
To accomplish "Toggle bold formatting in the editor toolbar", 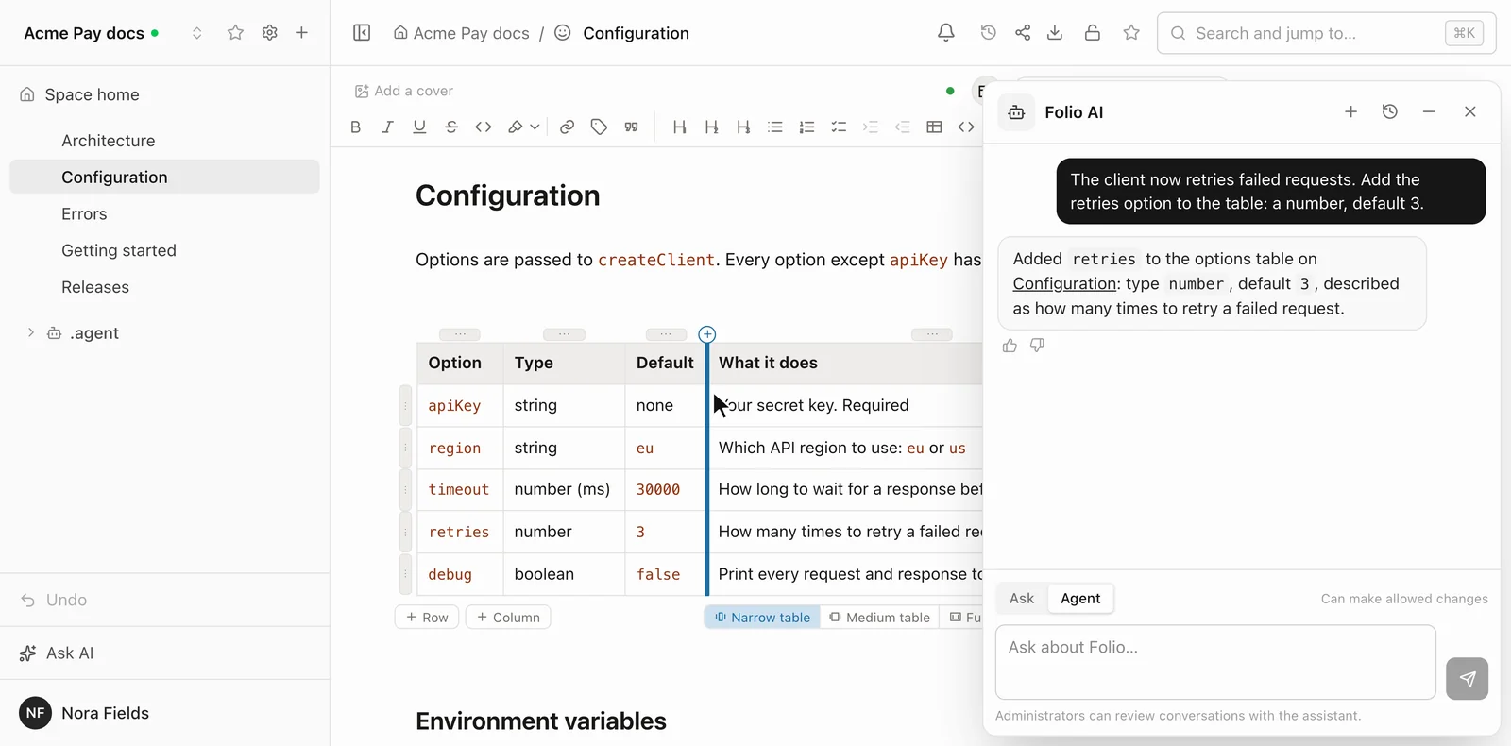I will [x=355, y=127].
